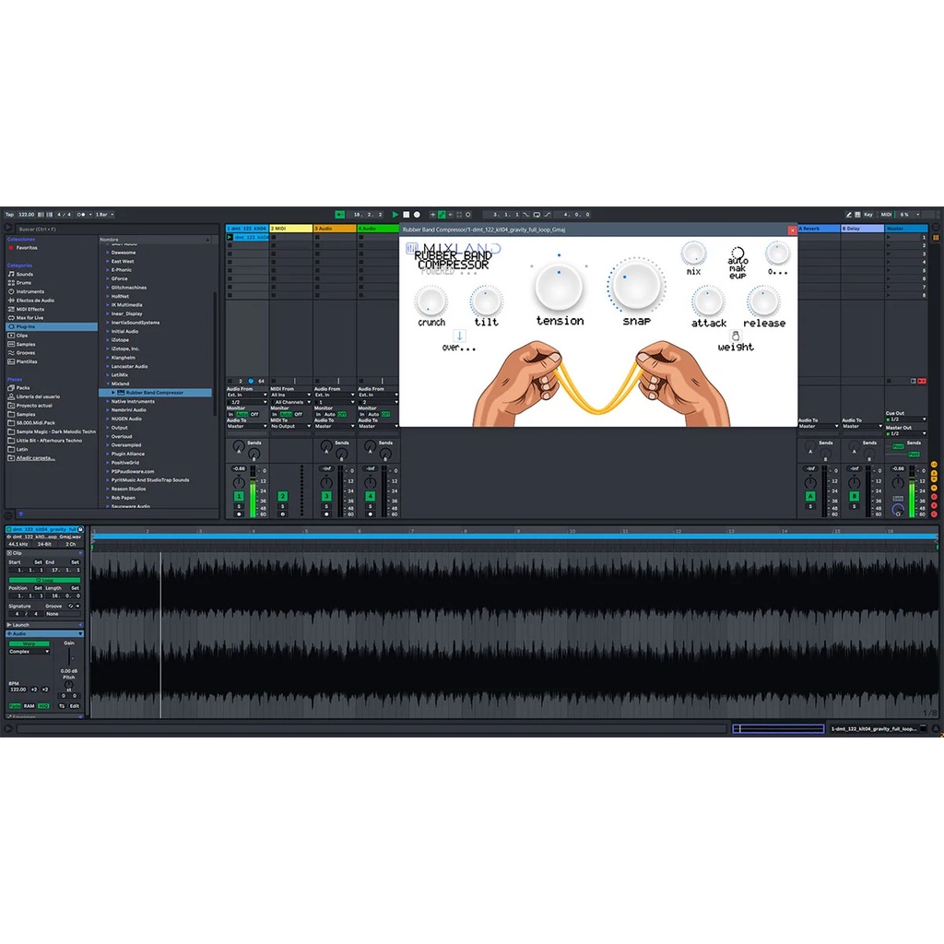Select Drums category in browser
944x944 pixels.
tap(23, 282)
